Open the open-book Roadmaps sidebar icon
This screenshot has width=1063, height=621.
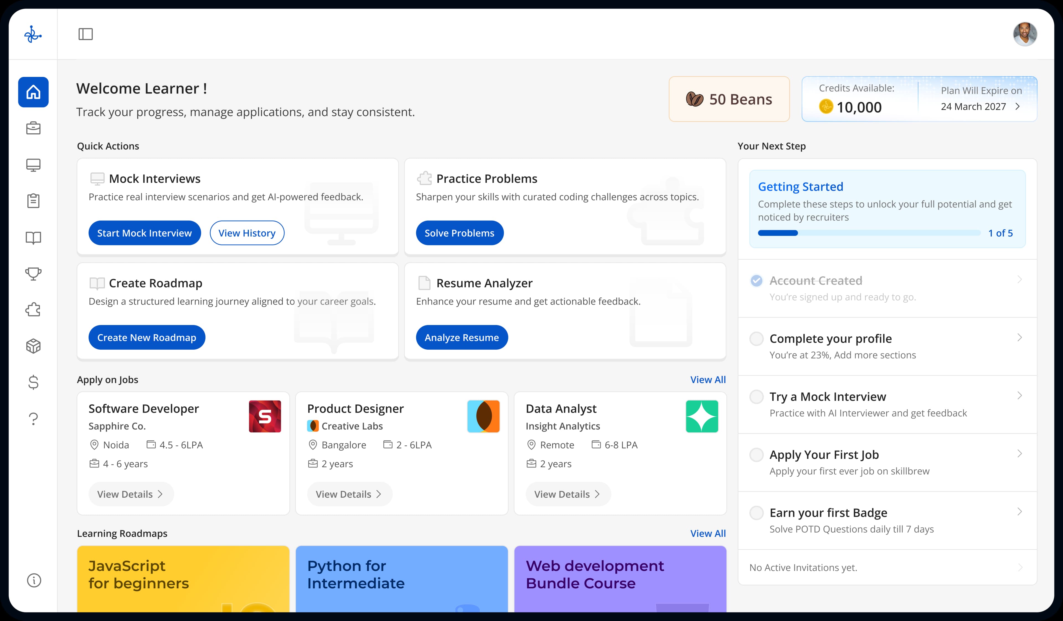pyautogui.click(x=33, y=238)
